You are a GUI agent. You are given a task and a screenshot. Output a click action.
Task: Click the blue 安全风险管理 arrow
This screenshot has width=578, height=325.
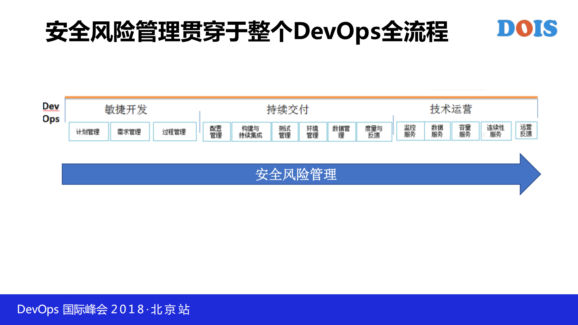[x=296, y=174]
